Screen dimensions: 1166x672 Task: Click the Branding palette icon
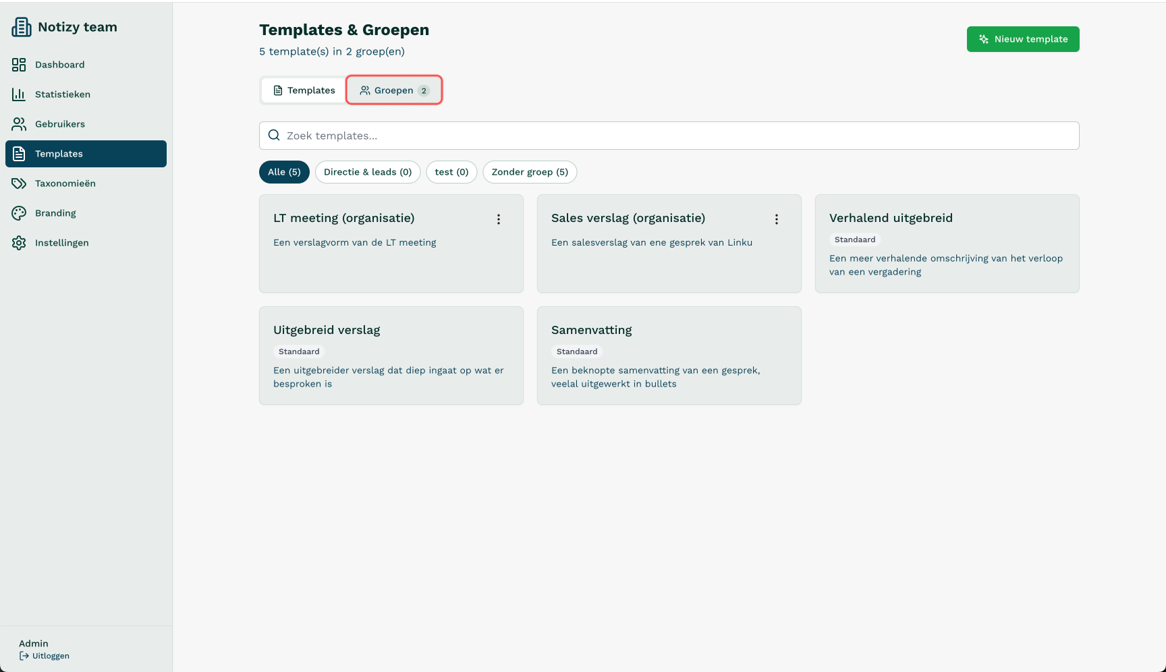[x=19, y=213]
